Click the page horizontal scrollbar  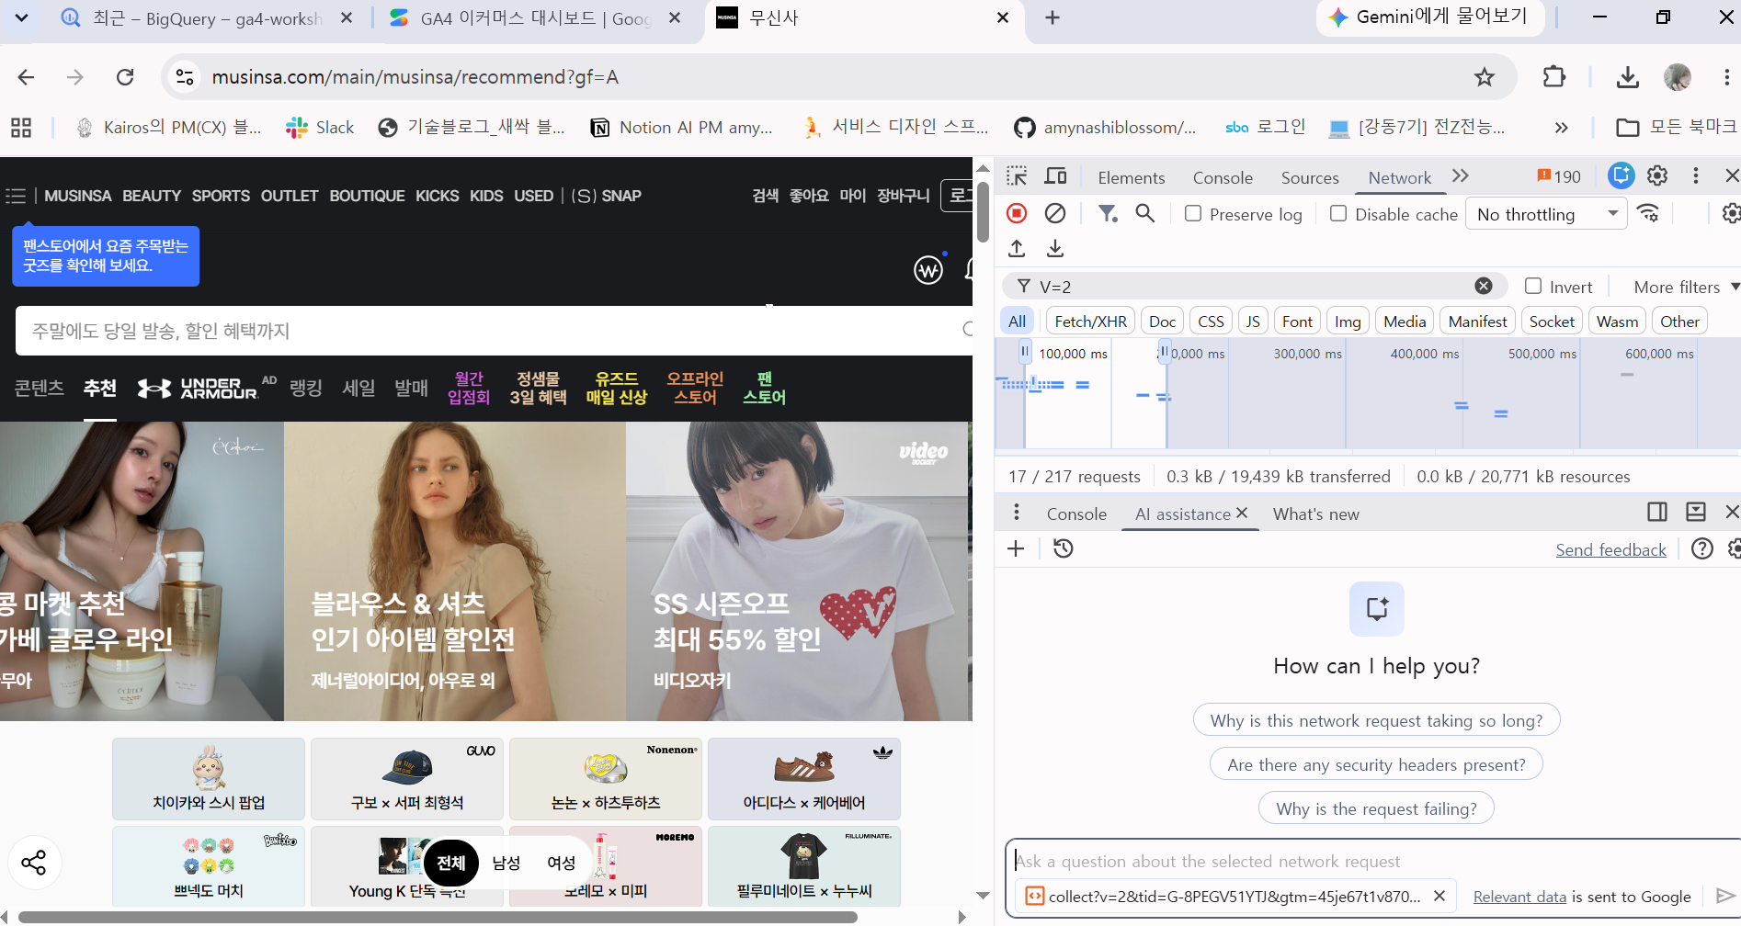(x=438, y=917)
